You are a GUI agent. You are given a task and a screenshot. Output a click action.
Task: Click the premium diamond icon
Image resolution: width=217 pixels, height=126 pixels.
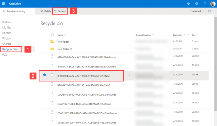coord(188,3)
